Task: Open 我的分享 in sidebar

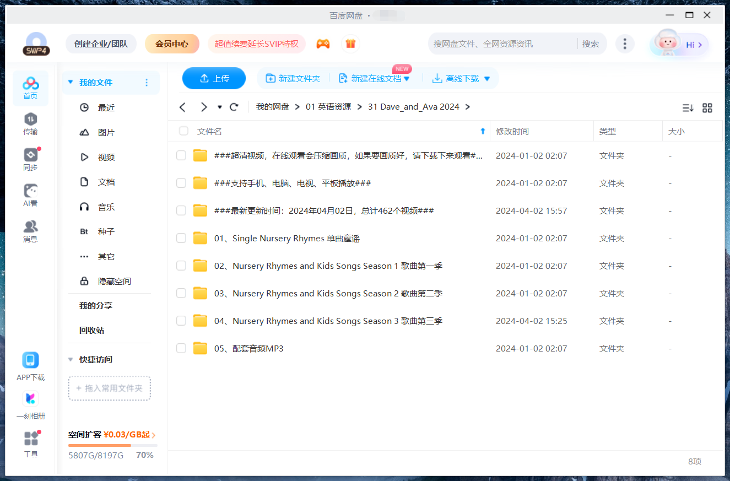Action: coord(96,306)
